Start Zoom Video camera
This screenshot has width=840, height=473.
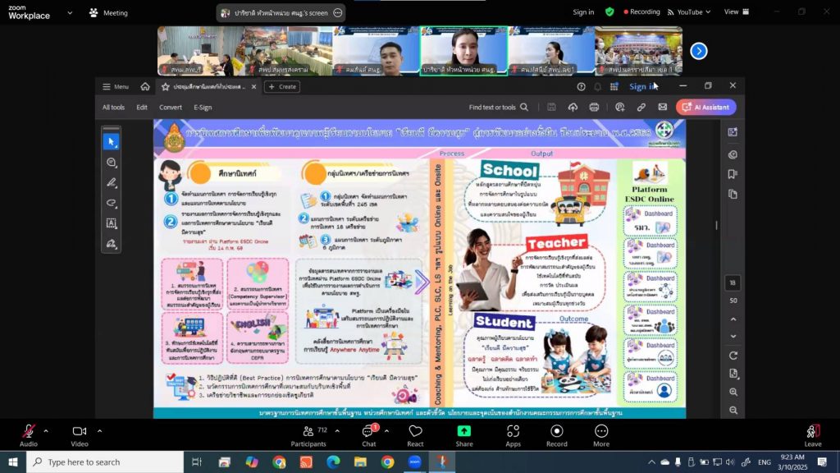(x=80, y=435)
